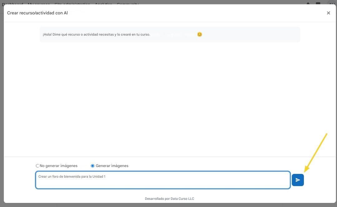The width and height of the screenshot is (337, 207).
Task: Open the Community navigation item
Action: (128, 2)
